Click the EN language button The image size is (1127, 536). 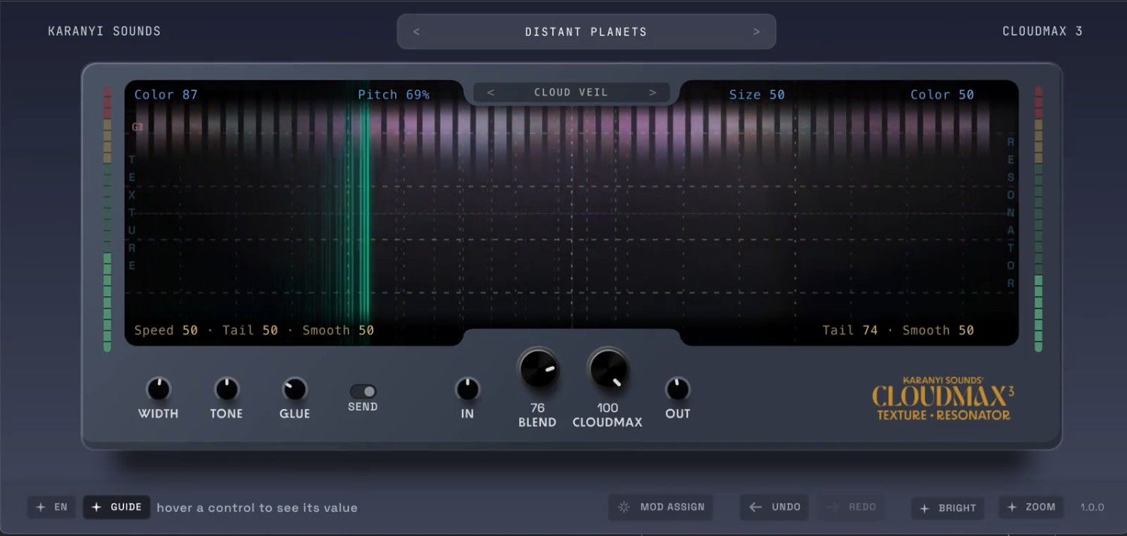52,507
